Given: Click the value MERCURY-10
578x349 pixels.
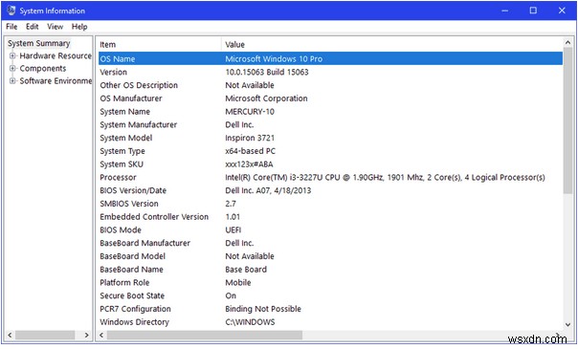Looking at the screenshot, I should pos(250,112).
